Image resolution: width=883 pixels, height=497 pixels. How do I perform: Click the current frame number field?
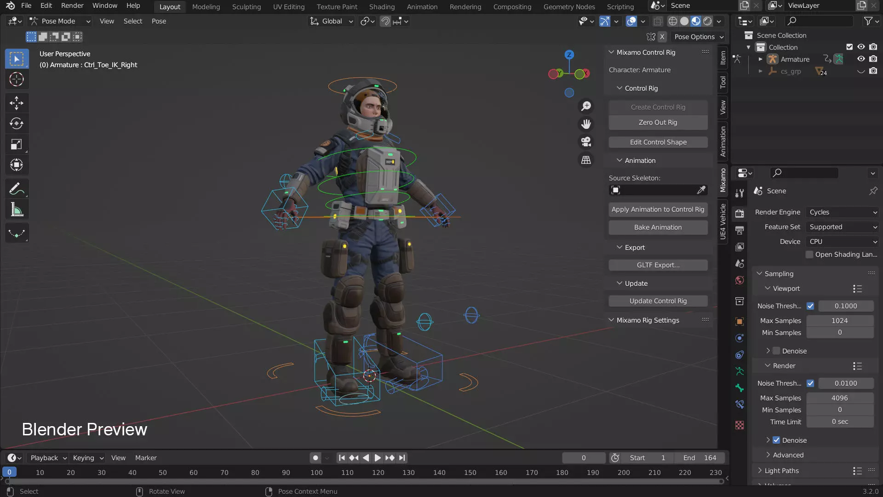tap(584, 458)
